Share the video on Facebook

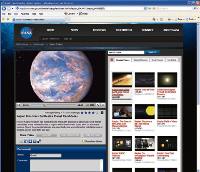26,141
